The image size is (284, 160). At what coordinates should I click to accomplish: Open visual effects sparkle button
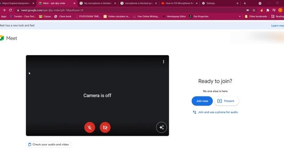pos(162,128)
